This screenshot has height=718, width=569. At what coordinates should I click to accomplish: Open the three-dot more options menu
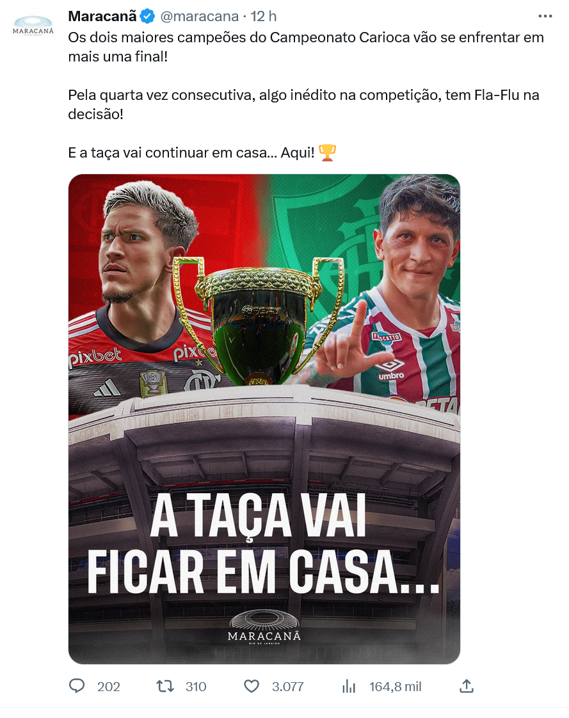pyautogui.click(x=545, y=16)
